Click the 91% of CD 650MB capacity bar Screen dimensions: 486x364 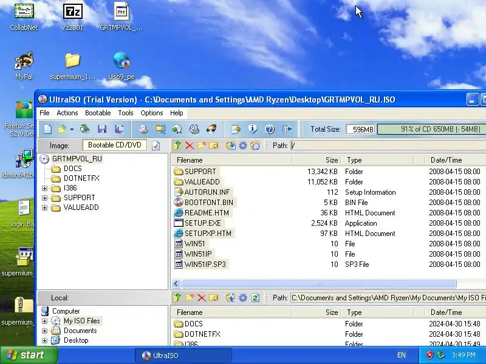431,129
